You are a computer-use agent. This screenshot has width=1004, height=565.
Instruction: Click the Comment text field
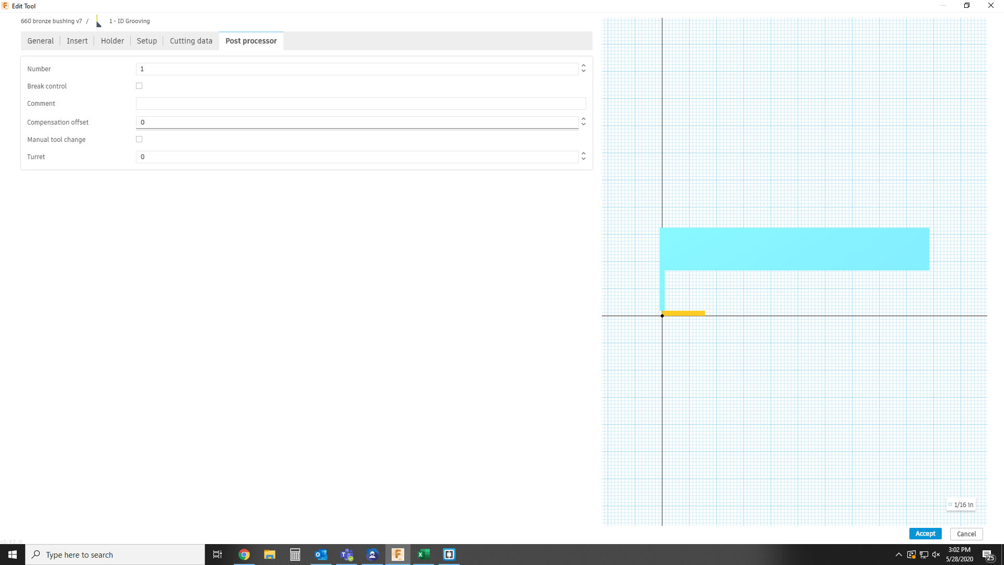click(x=361, y=104)
